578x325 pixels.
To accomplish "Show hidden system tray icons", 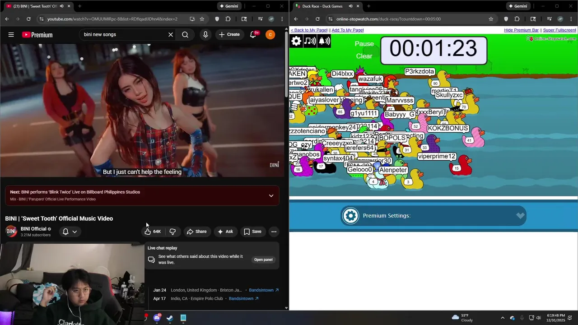I will point(503,318).
